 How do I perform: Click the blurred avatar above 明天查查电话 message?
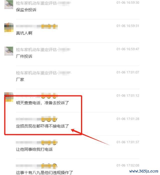coord(9,97)
